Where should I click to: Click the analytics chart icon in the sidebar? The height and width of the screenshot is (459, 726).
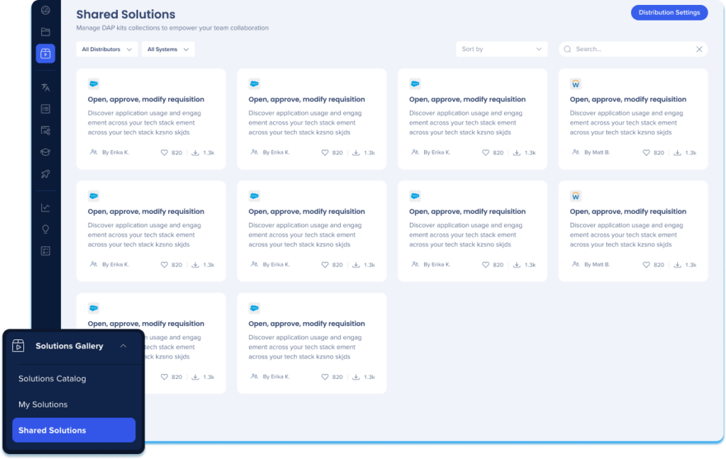tap(44, 207)
